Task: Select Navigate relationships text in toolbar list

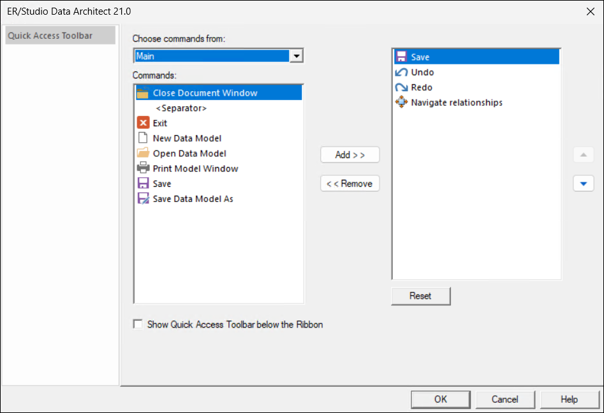Action: [x=457, y=103]
